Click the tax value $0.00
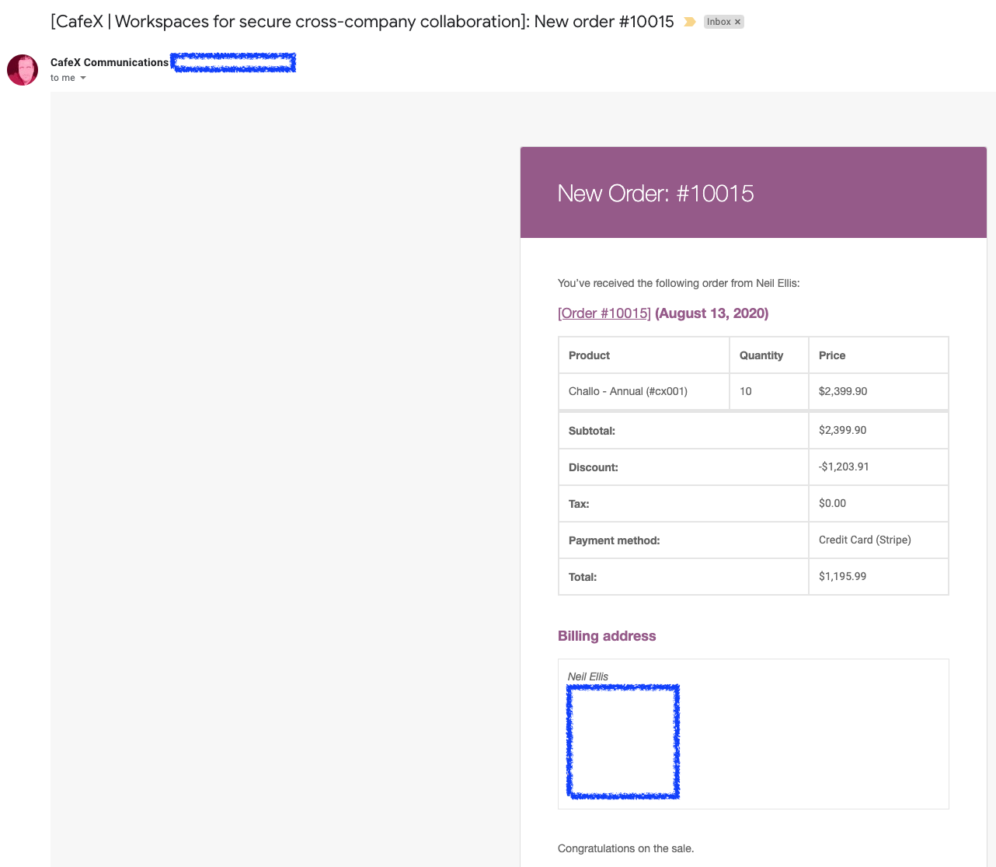996x867 pixels. tap(833, 503)
